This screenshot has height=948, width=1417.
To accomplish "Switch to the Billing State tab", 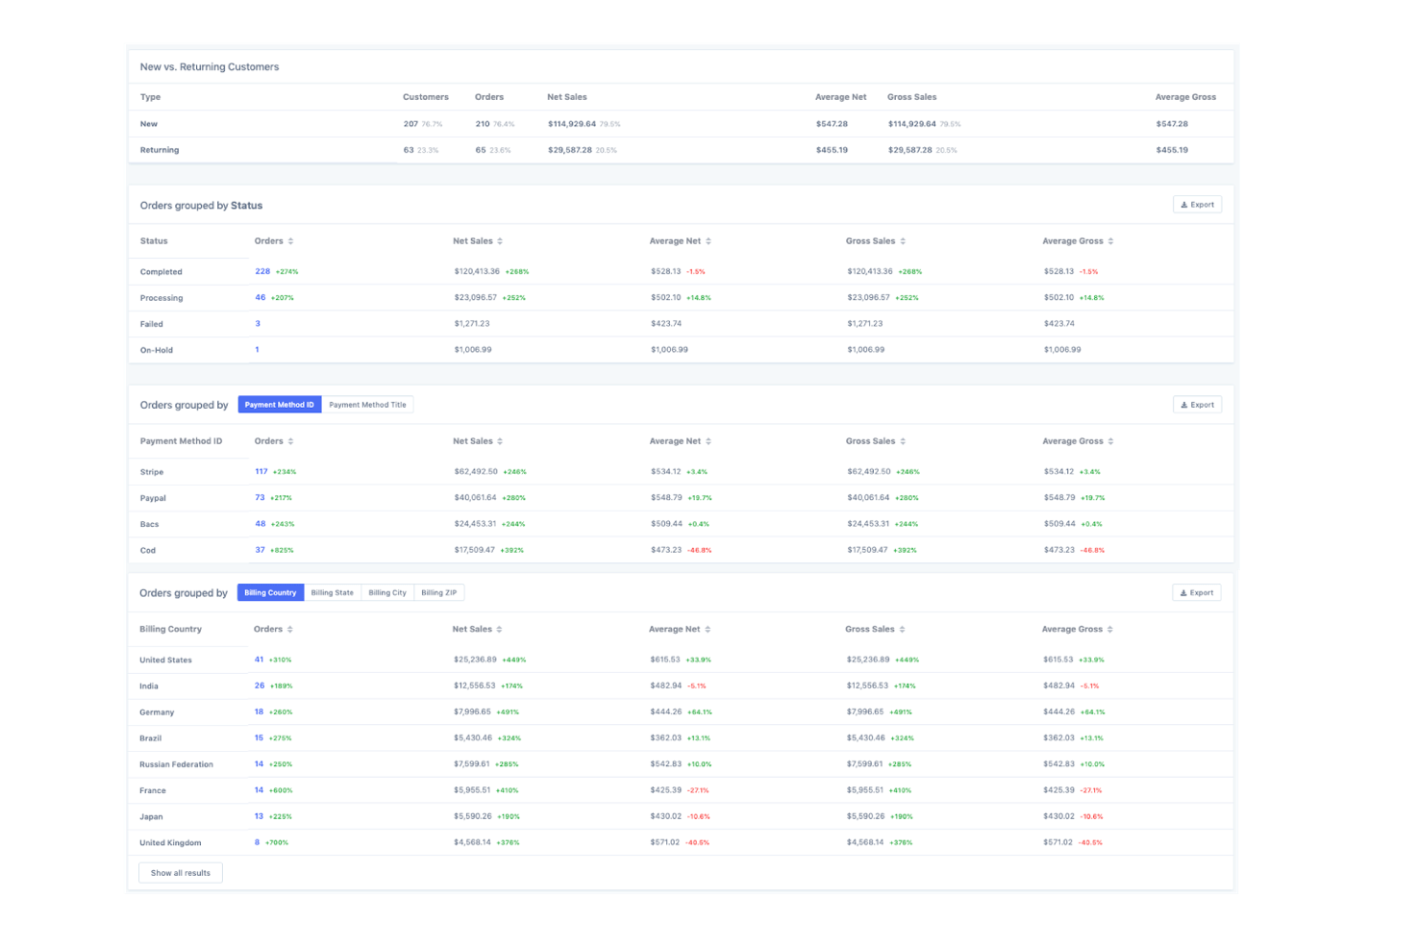I will click(x=332, y=593).
